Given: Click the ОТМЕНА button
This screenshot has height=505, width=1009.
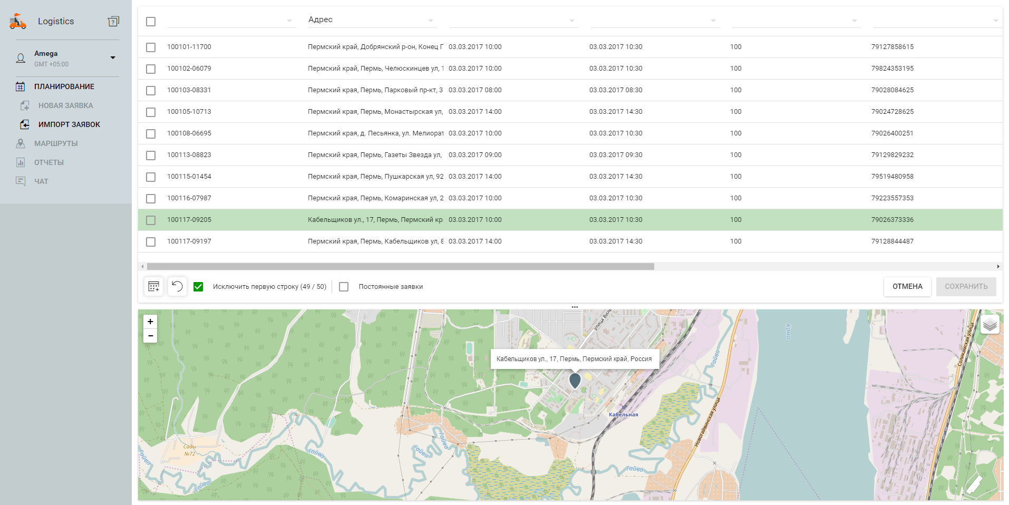Looking at the screenshot, I should [907, 286].
